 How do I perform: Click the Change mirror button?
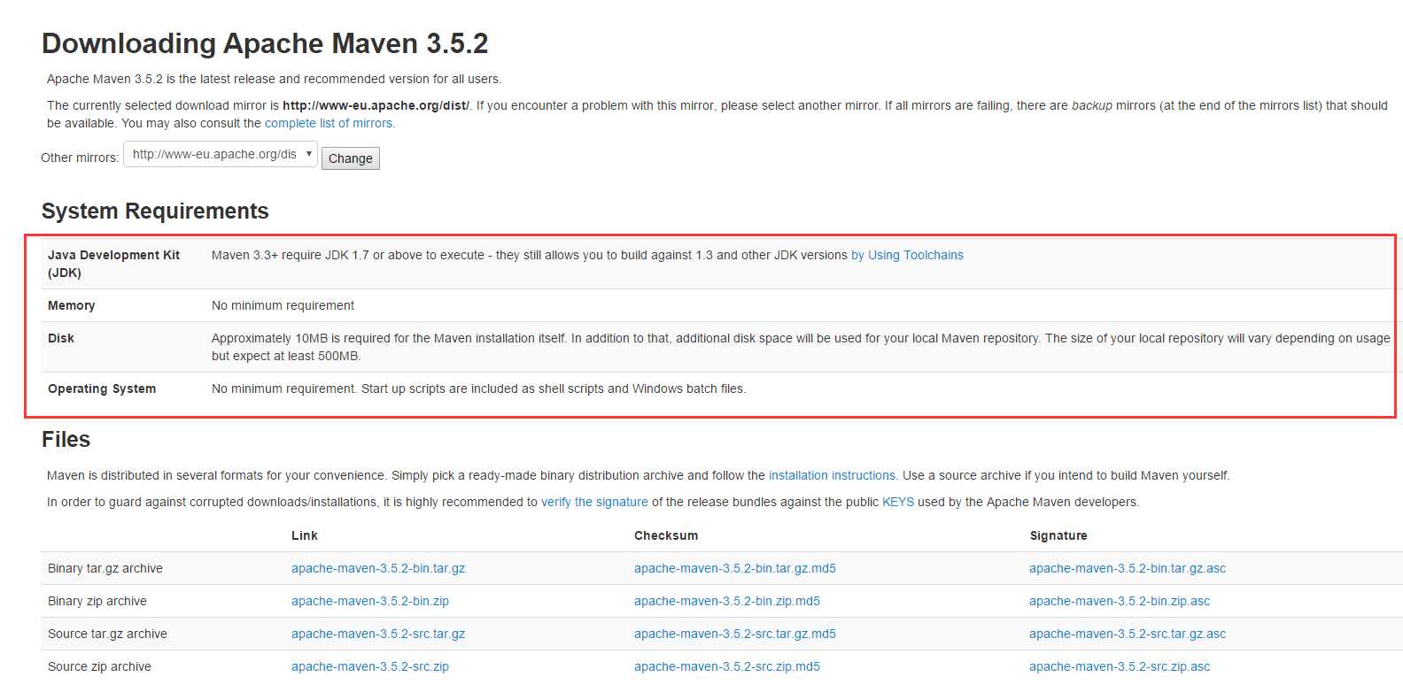coord(350,158)
